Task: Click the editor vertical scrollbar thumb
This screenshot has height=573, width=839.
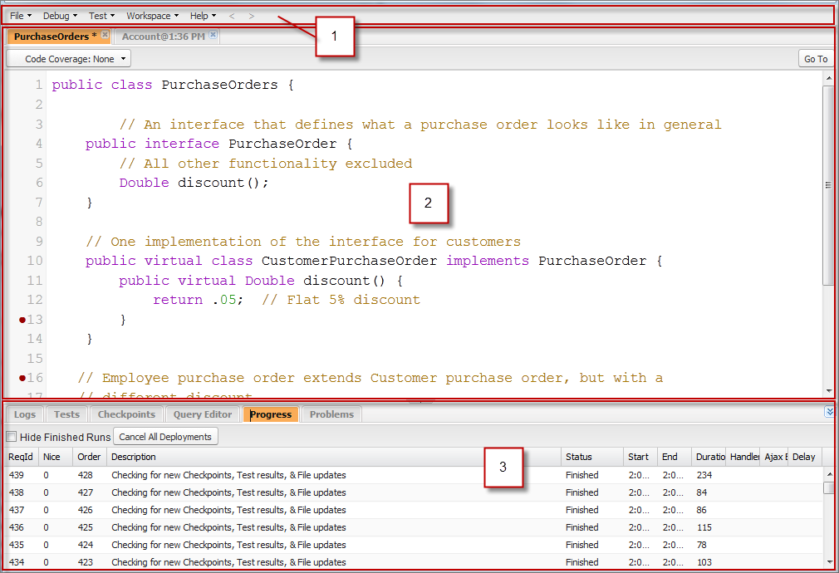Action: pos(828,184)
